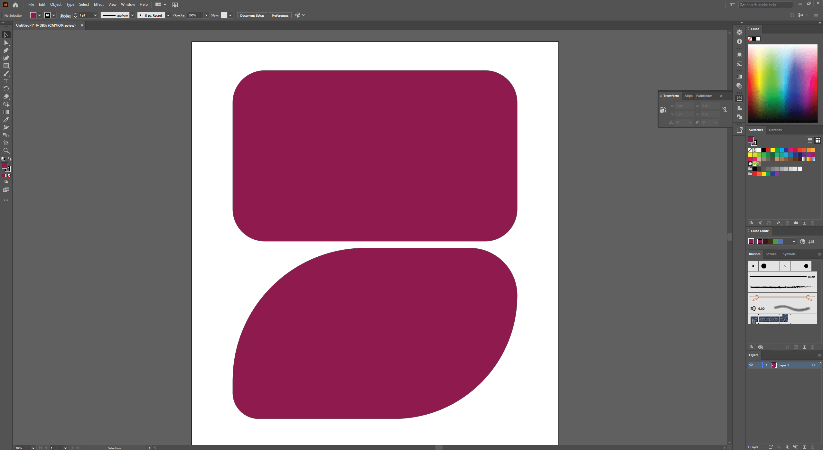
Task: Pick up the Zoom tool
Action: [6, 150]
